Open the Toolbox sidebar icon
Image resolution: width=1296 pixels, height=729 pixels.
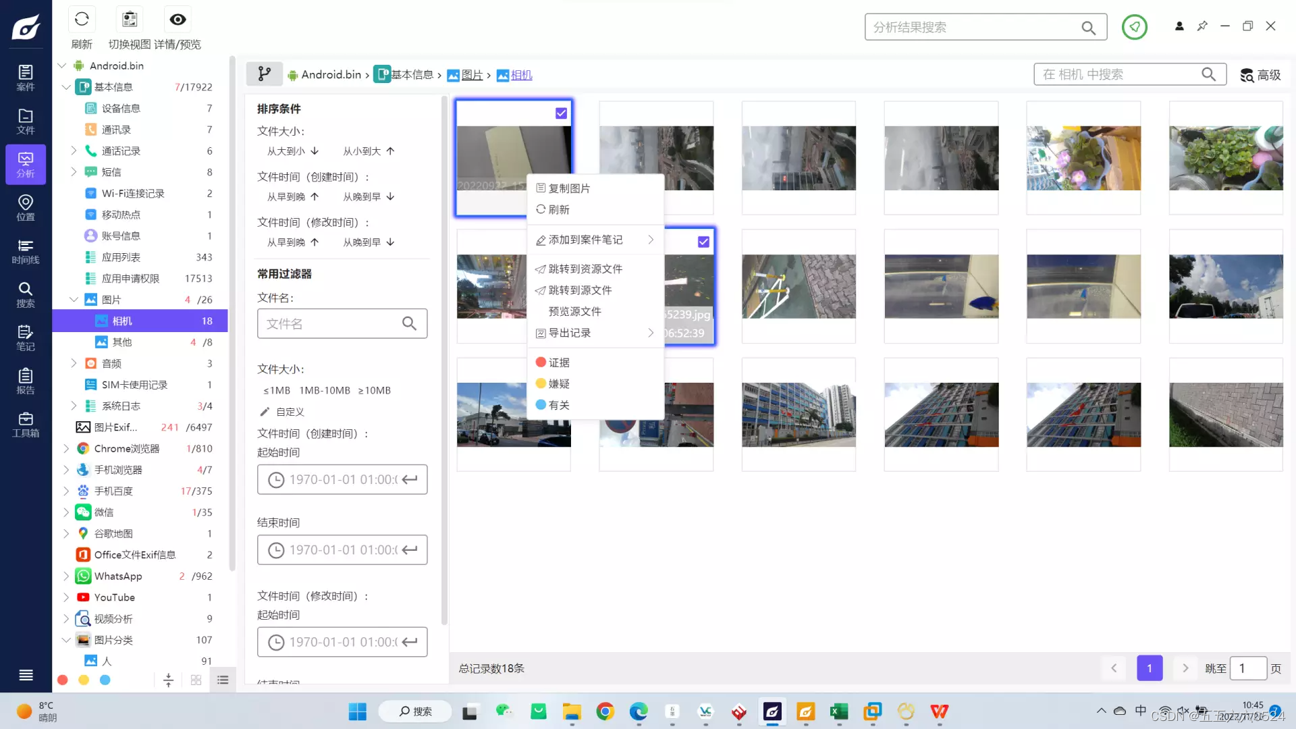click(25, 425)
